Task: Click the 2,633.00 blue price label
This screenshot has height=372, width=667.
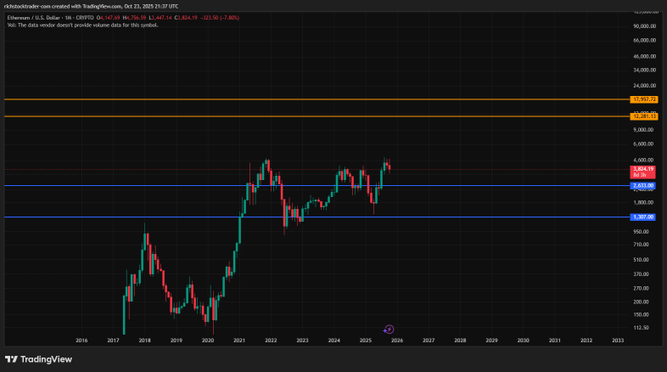Action: [x=642, y=185]
